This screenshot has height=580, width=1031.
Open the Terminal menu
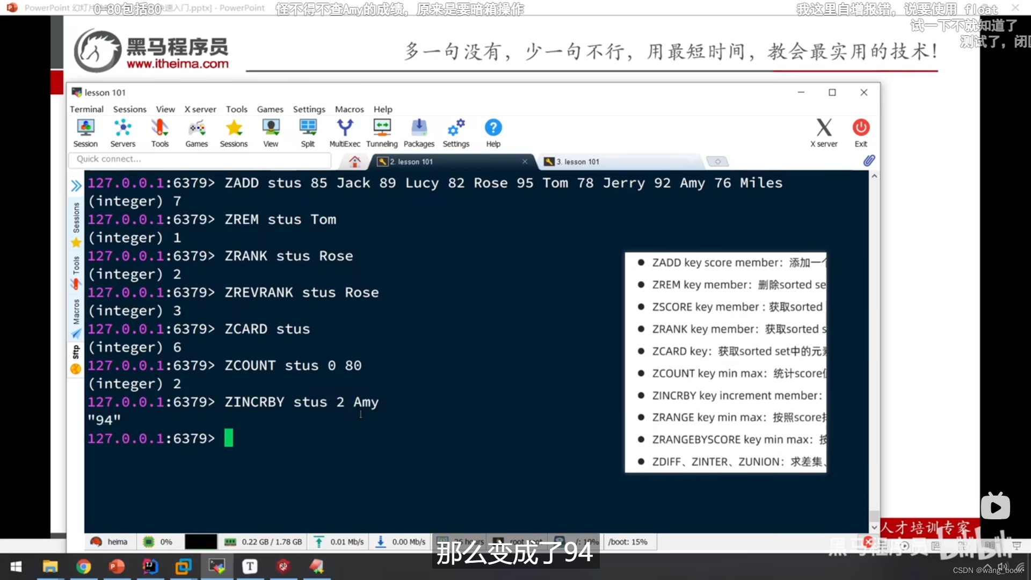(86, 109)
